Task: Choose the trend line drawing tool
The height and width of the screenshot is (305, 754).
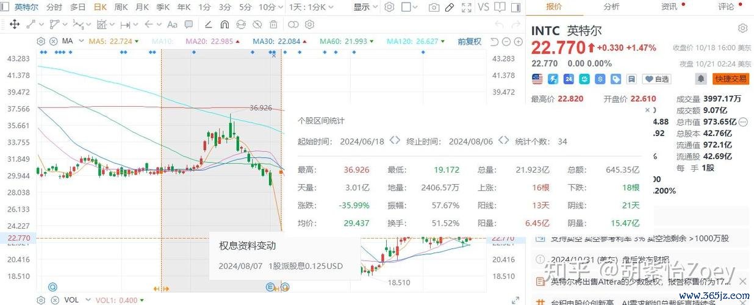Action: (31, 24)
